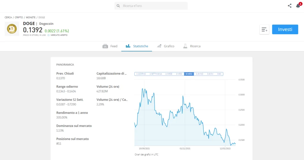304x160 pixels.
Task: Click the Grafico chart icon
Action: [159, 46]
